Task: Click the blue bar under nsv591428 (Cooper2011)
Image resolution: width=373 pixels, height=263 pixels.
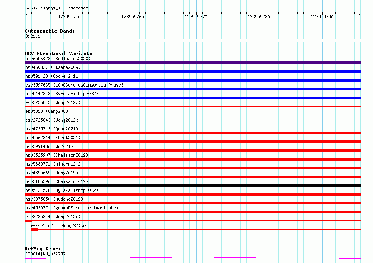Action: click(x=193, y=80)
